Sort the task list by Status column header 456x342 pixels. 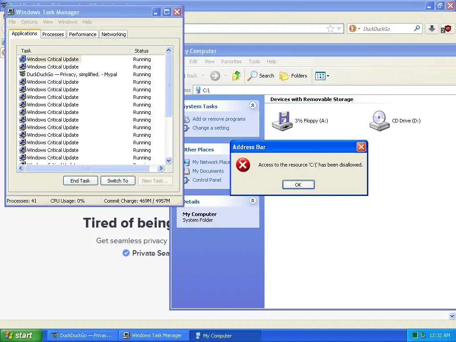(147, 51)
